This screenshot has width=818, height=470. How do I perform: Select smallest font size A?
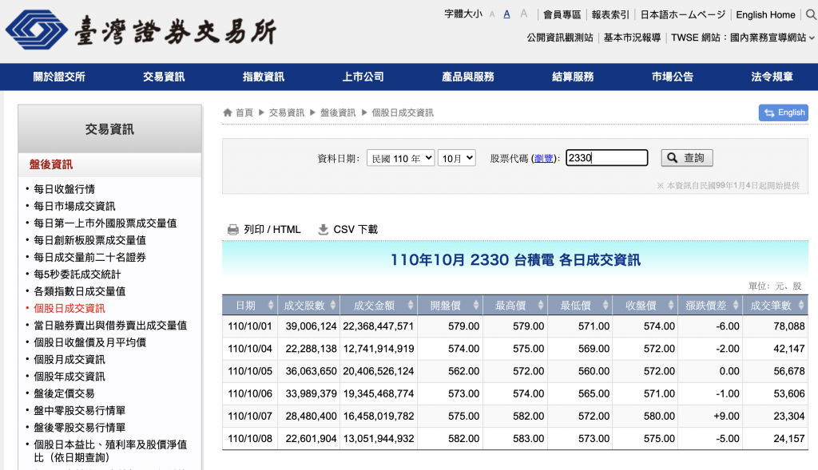(x=492, y=15)
